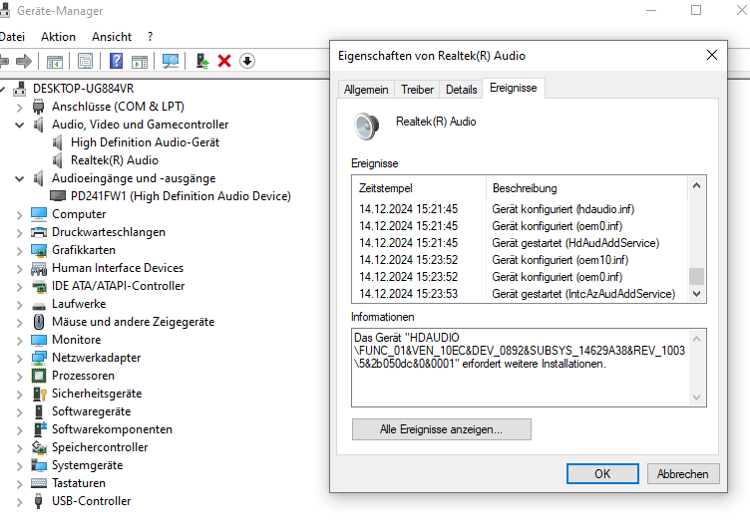
Task: Click the properties sheet toolbar icon
Action: (x=85, y=61)
